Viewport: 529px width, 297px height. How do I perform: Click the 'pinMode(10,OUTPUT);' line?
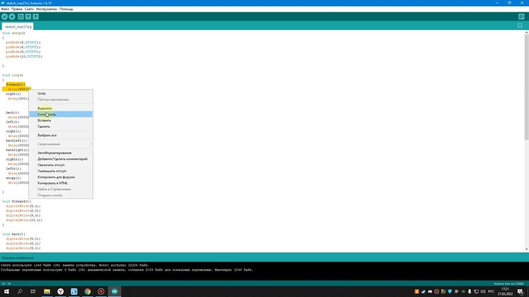coord(24,57)
